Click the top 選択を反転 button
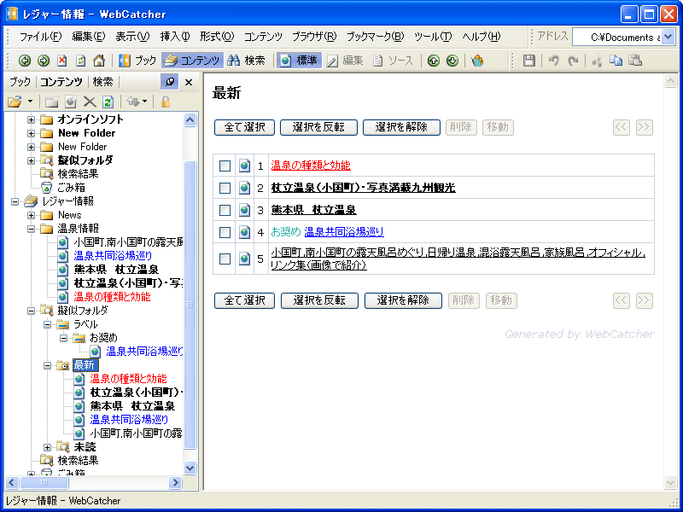683x512 pixels. (318, 127)
